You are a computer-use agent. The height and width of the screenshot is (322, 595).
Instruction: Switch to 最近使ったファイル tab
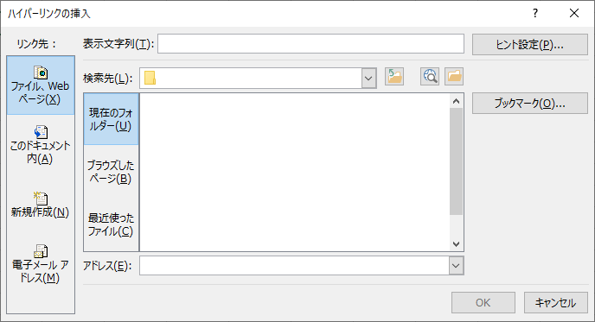click(111, 224)
